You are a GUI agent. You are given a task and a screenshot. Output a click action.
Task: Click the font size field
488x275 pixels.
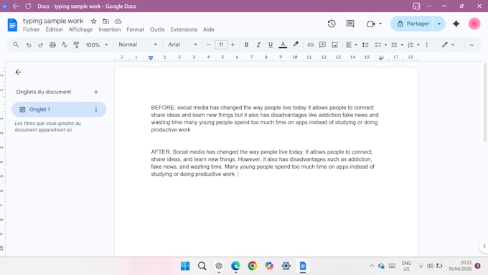coord(221,45)
